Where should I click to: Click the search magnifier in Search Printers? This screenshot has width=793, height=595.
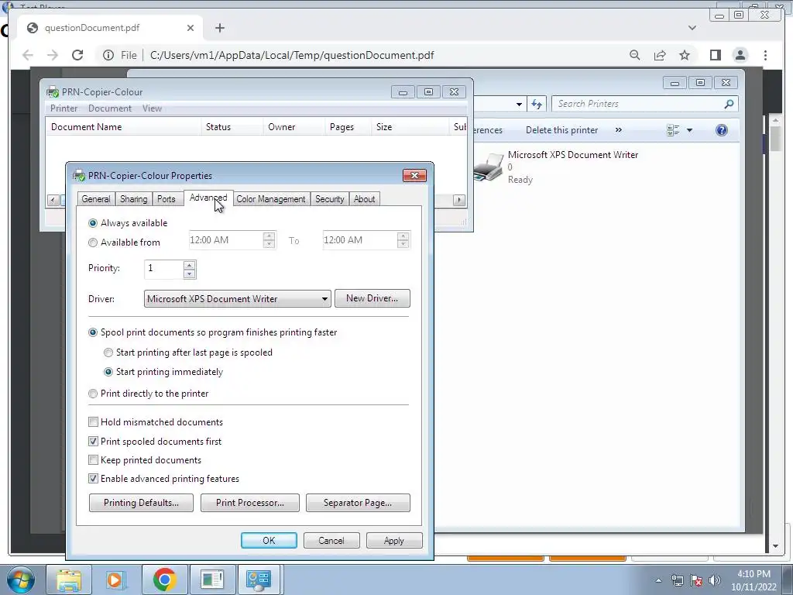point(729,104)
